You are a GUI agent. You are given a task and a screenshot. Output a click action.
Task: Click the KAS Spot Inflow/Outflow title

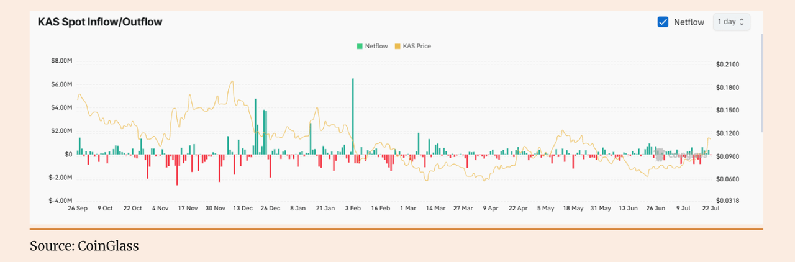pyautogui.click(x=100, y=22)
